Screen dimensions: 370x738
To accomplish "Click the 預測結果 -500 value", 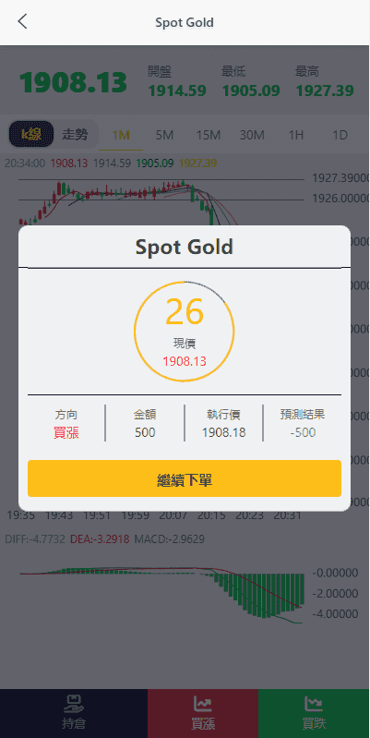I will coord(303,432).
